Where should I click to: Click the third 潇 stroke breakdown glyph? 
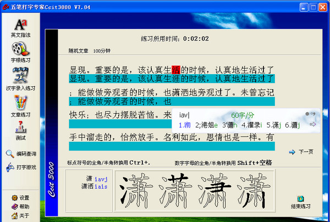click(x=215, y=191)
